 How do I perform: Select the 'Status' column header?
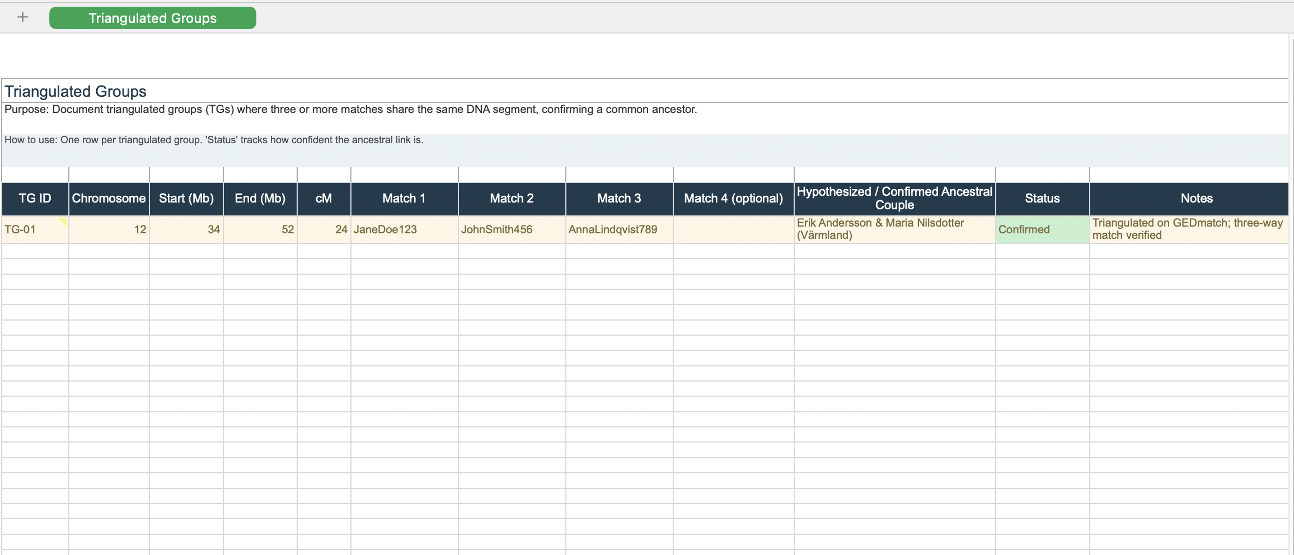coord(1043,199)
